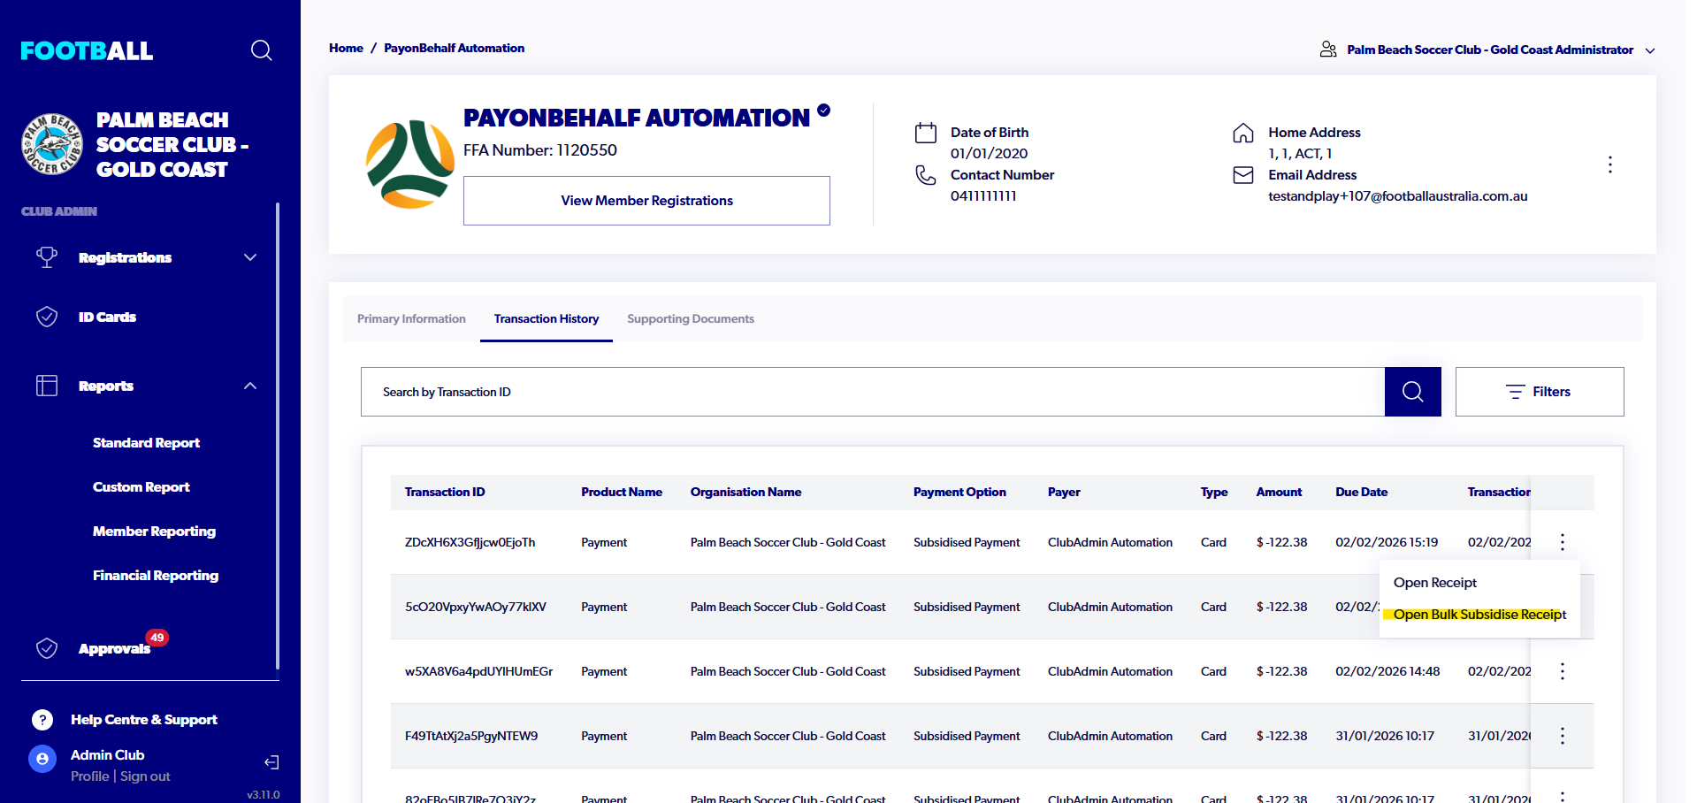Click the Date of Birth calendar icon
1697x803 pixels.
click(x=926, y=133)
